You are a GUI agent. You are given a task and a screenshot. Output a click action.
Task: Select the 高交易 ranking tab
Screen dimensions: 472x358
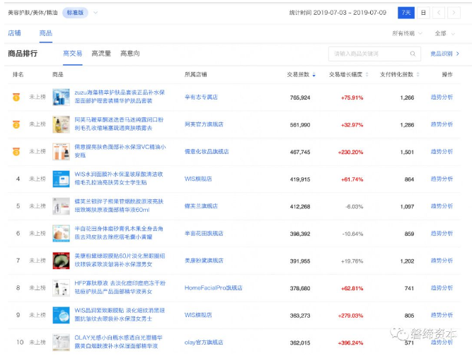73,54
